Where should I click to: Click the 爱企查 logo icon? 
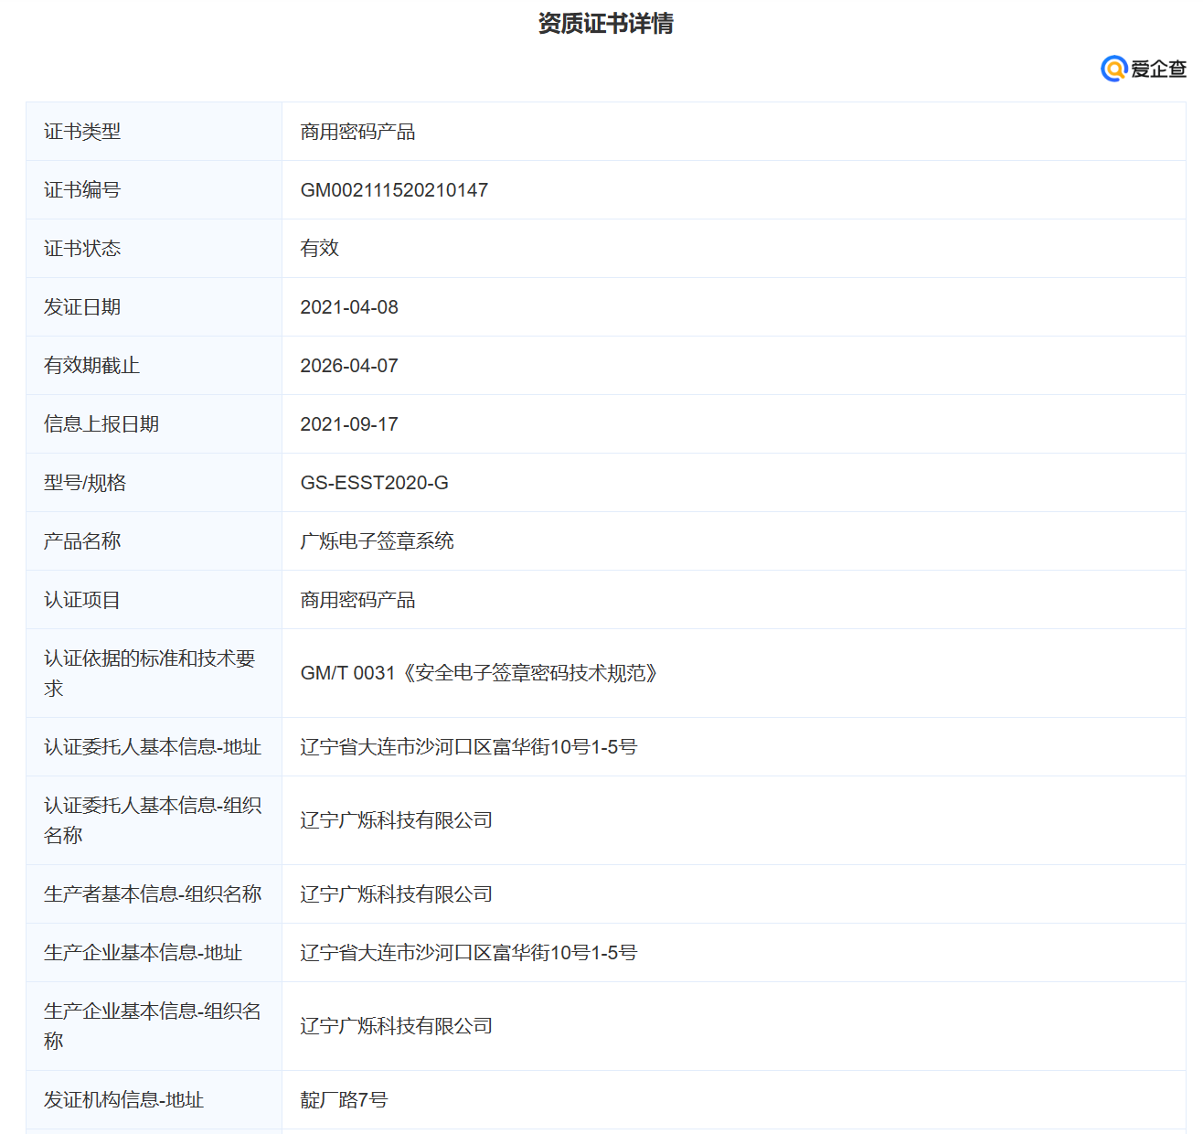tap(1143, 69)
